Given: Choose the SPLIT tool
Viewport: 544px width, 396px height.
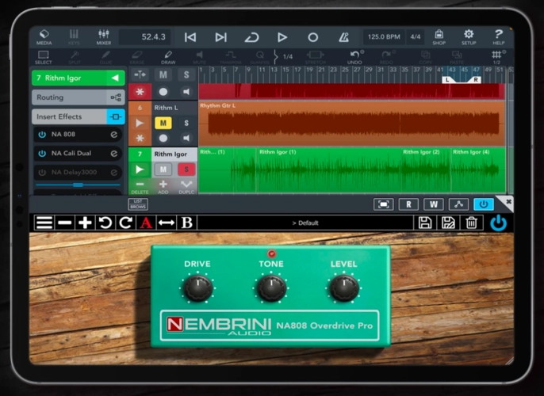Looking at the screenshot, I should pos(75,57).
